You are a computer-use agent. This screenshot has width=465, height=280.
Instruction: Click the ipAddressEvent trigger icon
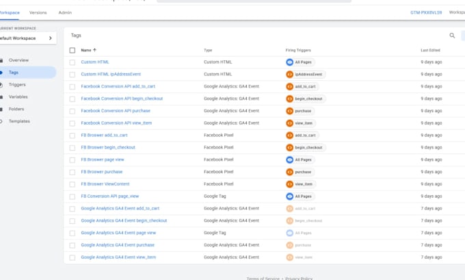click(x=289, y=74)
